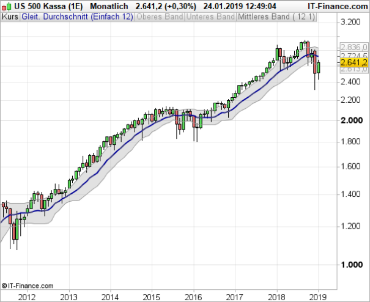Click the 1.800 price axis label
370x302 pixels.
click(x=350, y=142)
